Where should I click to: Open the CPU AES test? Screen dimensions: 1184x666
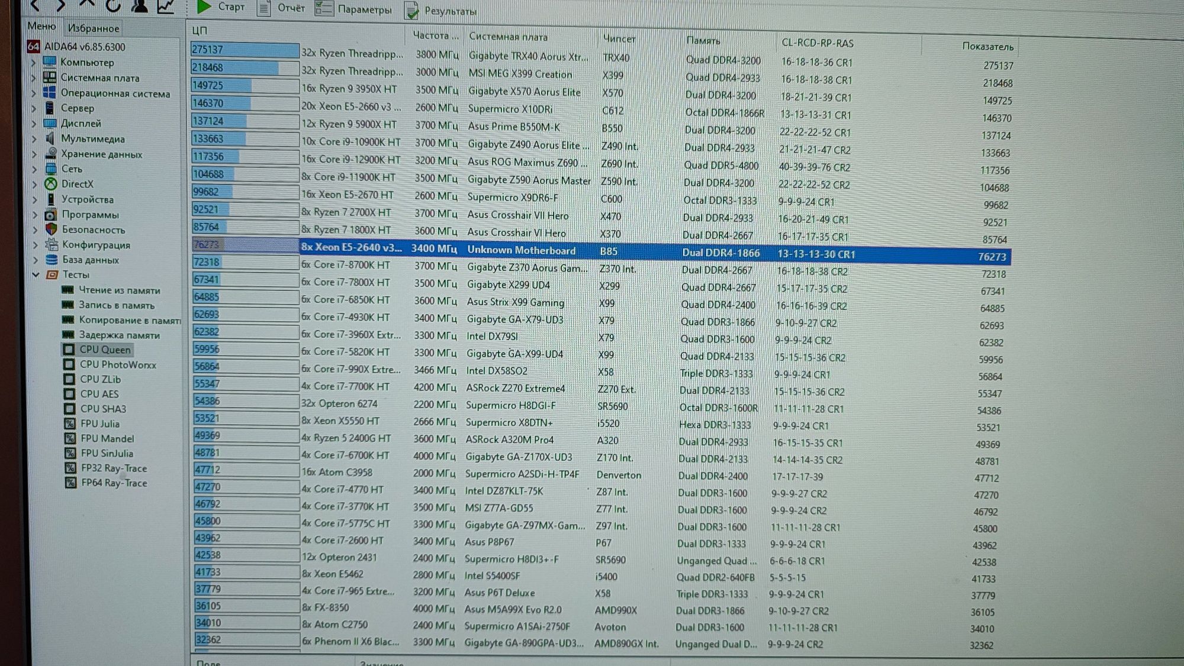[x=99, y=394]
